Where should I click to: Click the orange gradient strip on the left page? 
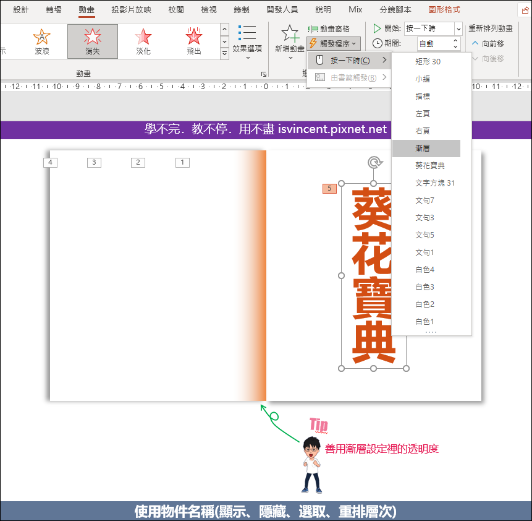click(x=253, y=275)
